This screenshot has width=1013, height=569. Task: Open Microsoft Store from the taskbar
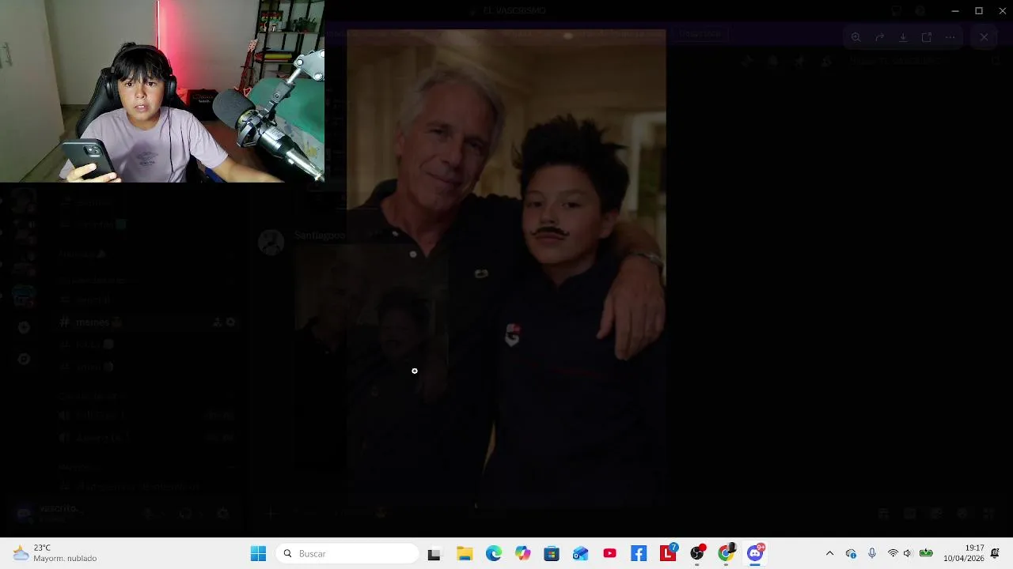pyautogui.click(x=552, y=554)
